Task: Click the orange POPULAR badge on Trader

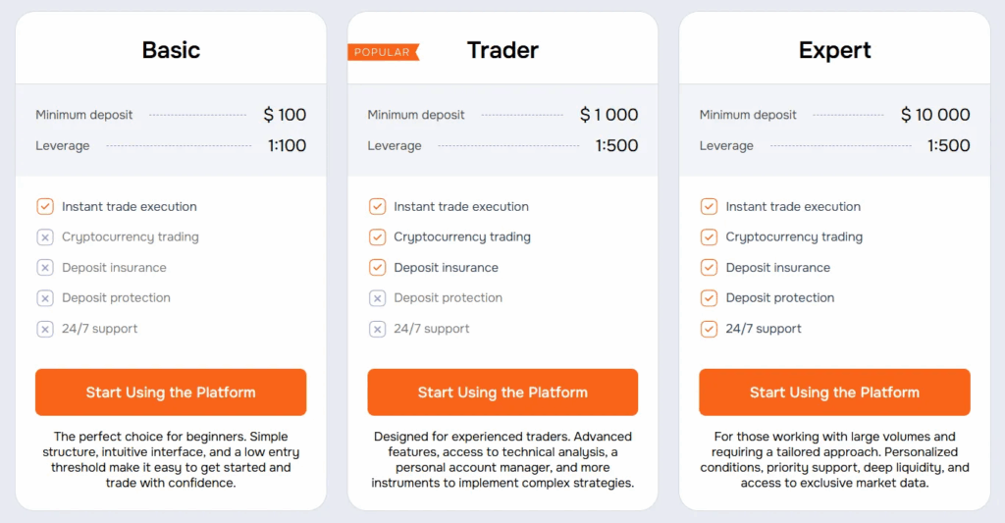Action: [383, 52]
